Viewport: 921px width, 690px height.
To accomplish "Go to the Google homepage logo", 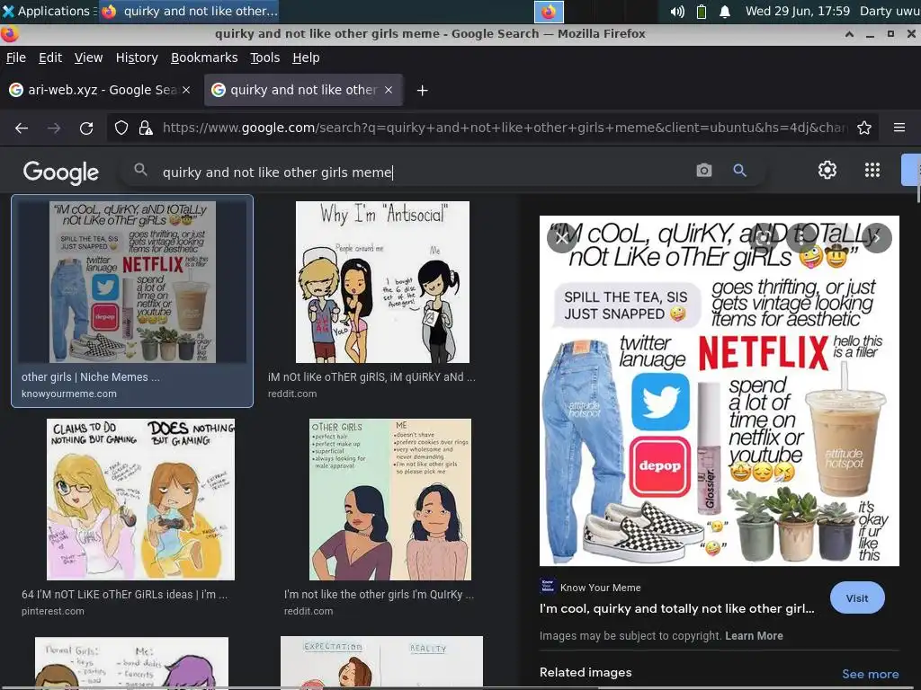I will [61, 172].
